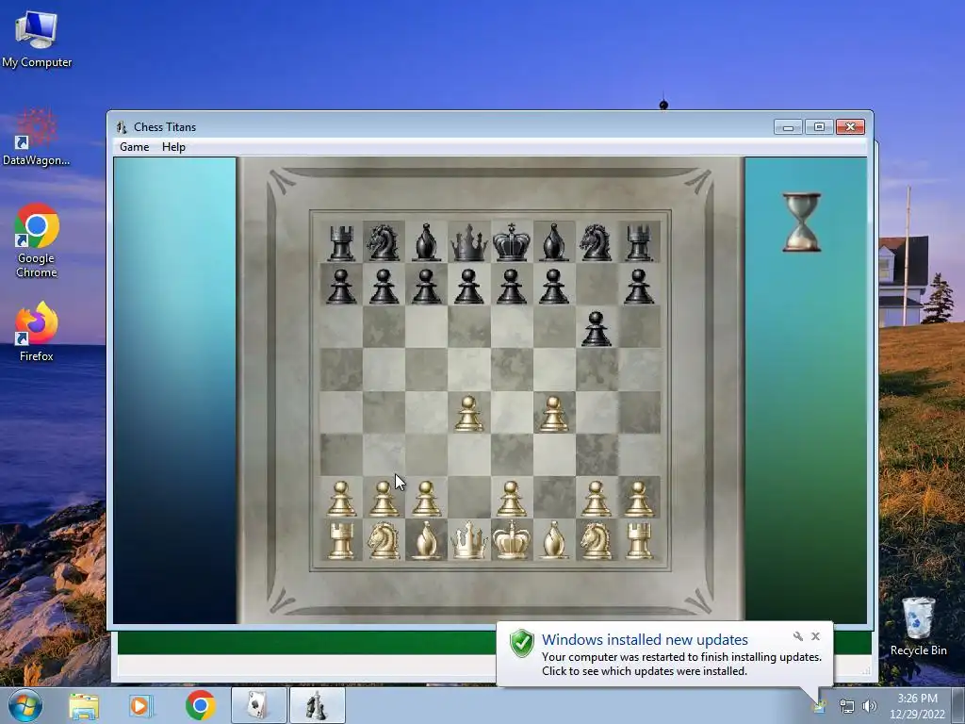
Task: Select the white a-file pawn
Action: (341, 499)
